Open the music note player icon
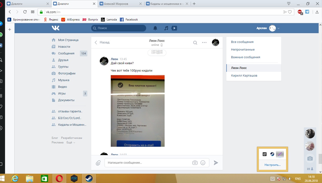The width and height of the screenshot is (322, 183). pos(166,28)
